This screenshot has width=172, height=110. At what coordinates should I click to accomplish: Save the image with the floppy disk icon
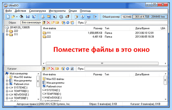(x=28, y=17)
